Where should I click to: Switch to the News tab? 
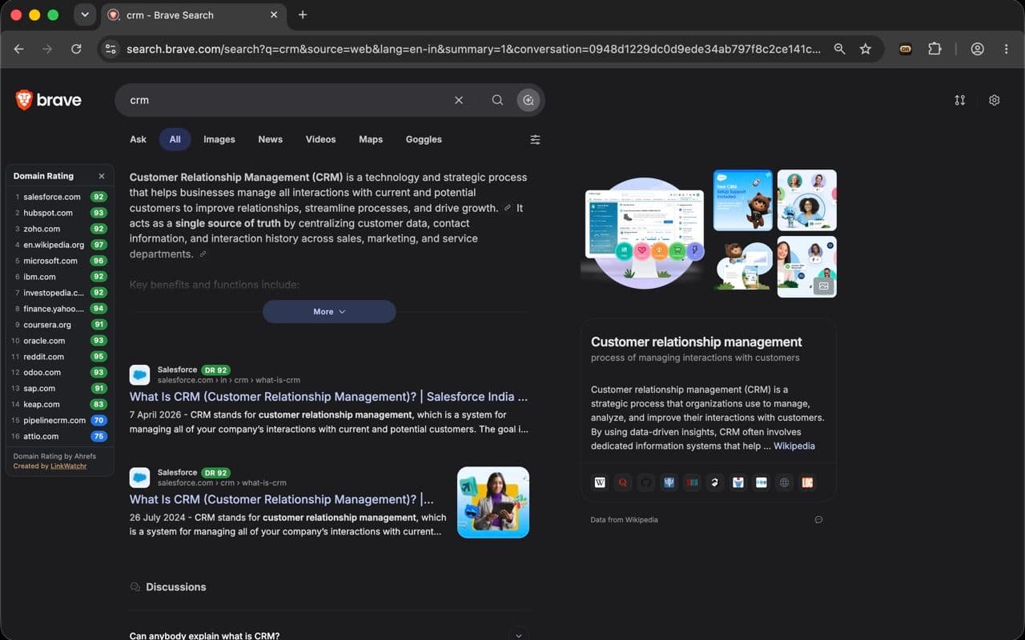(270, 139)
